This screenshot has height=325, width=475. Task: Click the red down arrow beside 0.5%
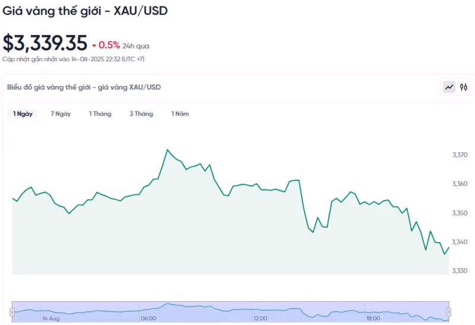[x=94, y=46]
